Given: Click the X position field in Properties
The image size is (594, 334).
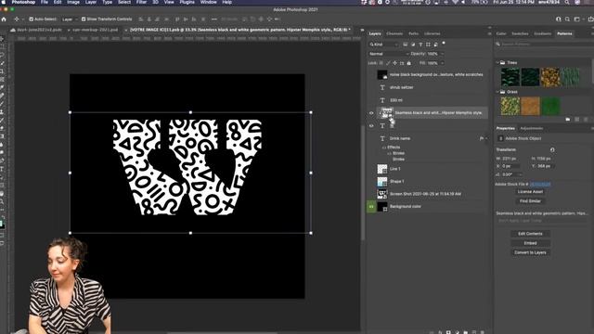Looking at the screenshot, I should pos(510,166).
